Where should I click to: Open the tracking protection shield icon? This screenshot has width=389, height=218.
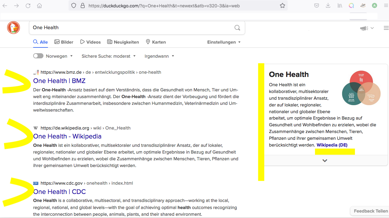click(74, 5)
